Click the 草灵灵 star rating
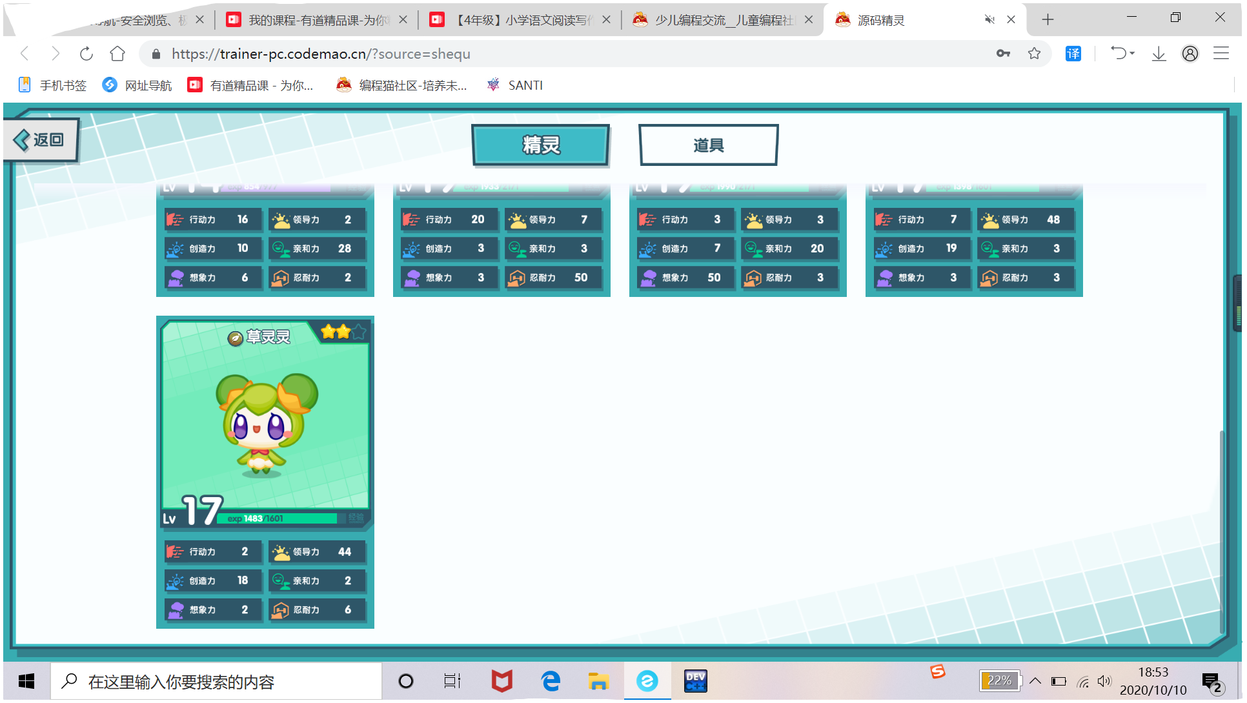 tap(343, 332)
